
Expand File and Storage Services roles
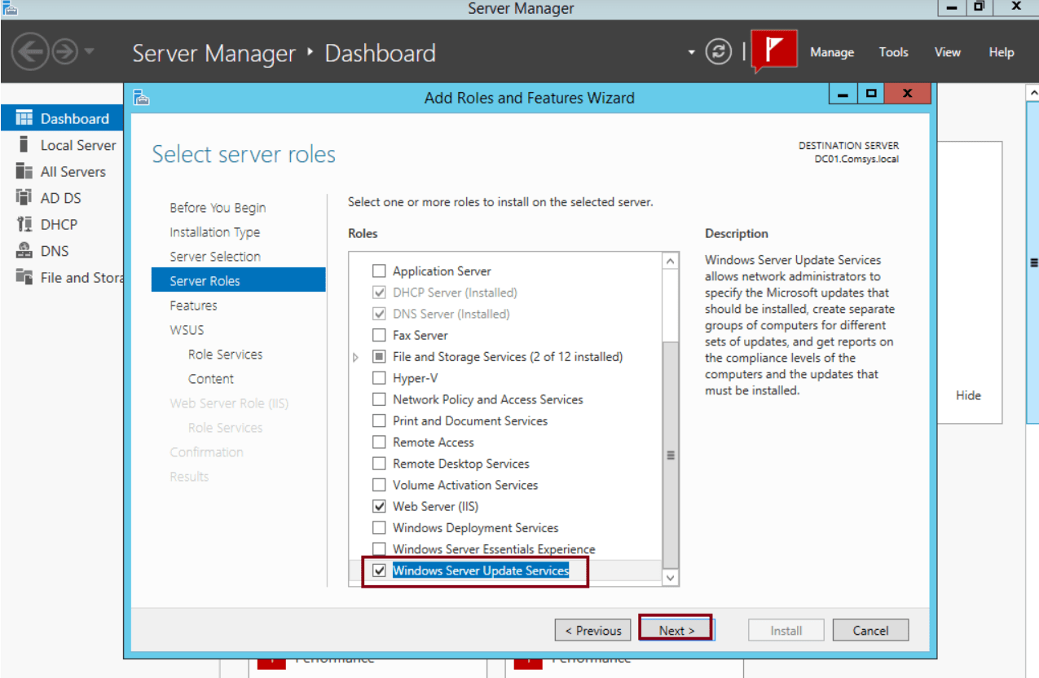coord(356,356)
